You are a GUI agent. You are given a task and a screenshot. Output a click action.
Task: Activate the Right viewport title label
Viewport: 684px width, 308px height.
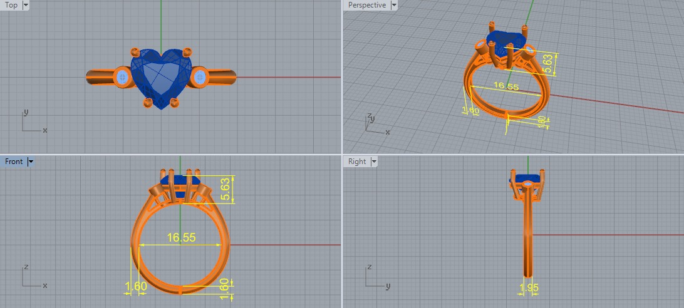pos(357,162)
